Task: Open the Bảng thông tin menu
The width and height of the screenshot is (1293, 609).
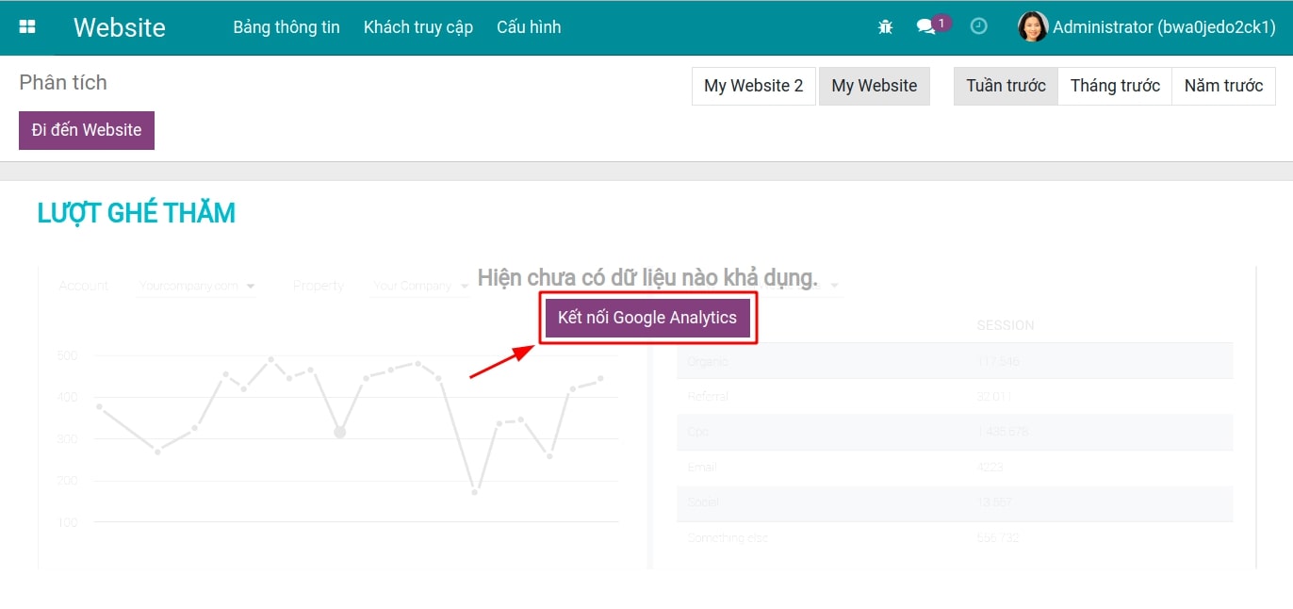Action: pos(286,27)
